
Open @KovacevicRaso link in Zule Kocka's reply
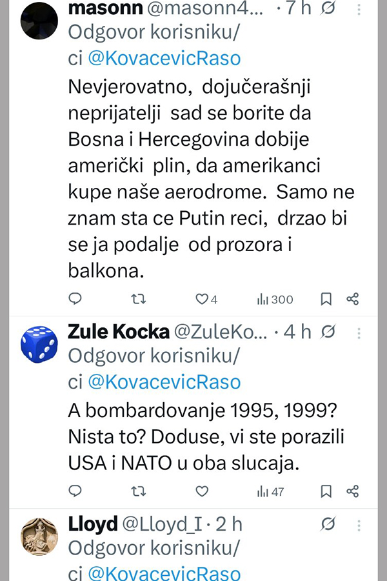click(164, 381)
